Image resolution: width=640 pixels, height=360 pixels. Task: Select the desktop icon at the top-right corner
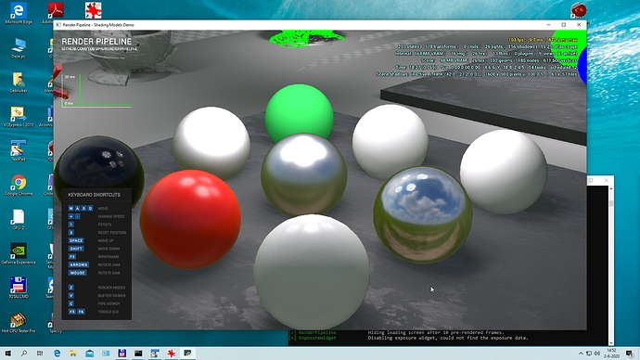[x=578, y=10]
